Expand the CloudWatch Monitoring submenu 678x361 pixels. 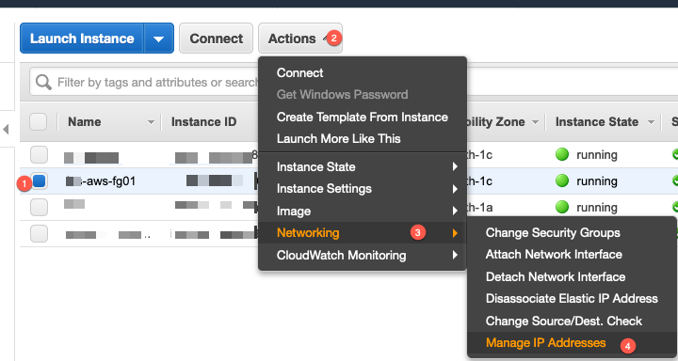click(363, 255)
